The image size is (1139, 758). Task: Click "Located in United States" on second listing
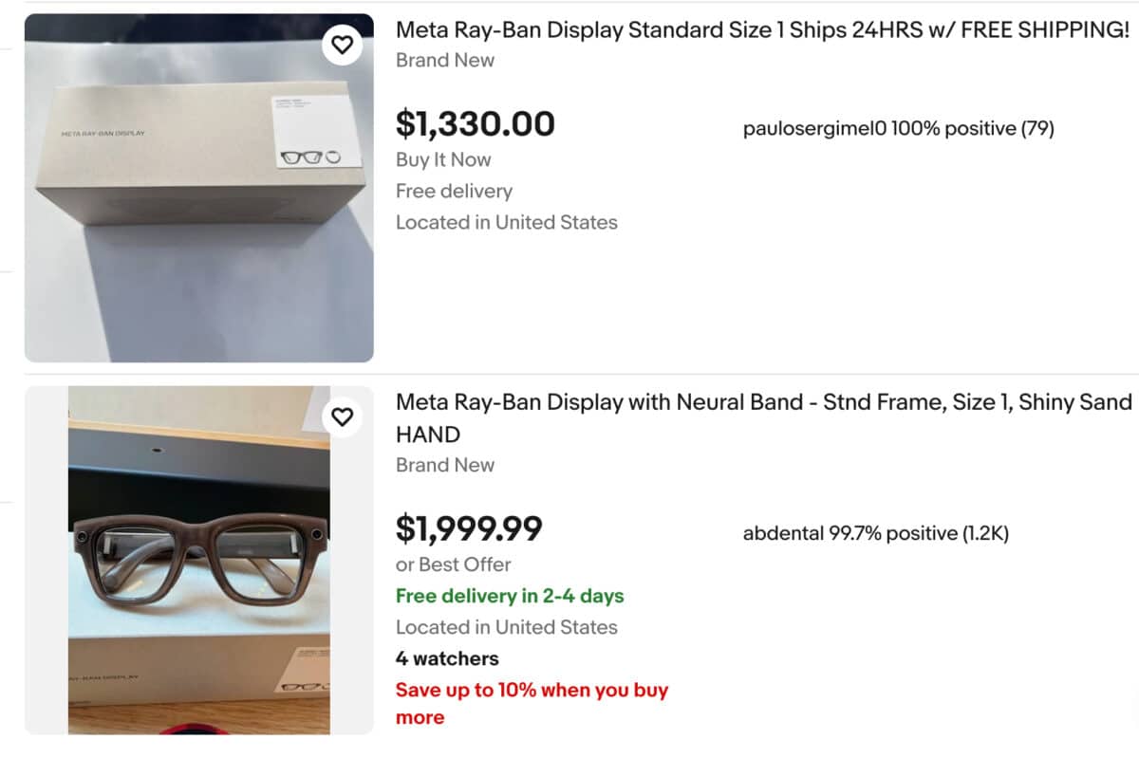[x=506, y=627]
